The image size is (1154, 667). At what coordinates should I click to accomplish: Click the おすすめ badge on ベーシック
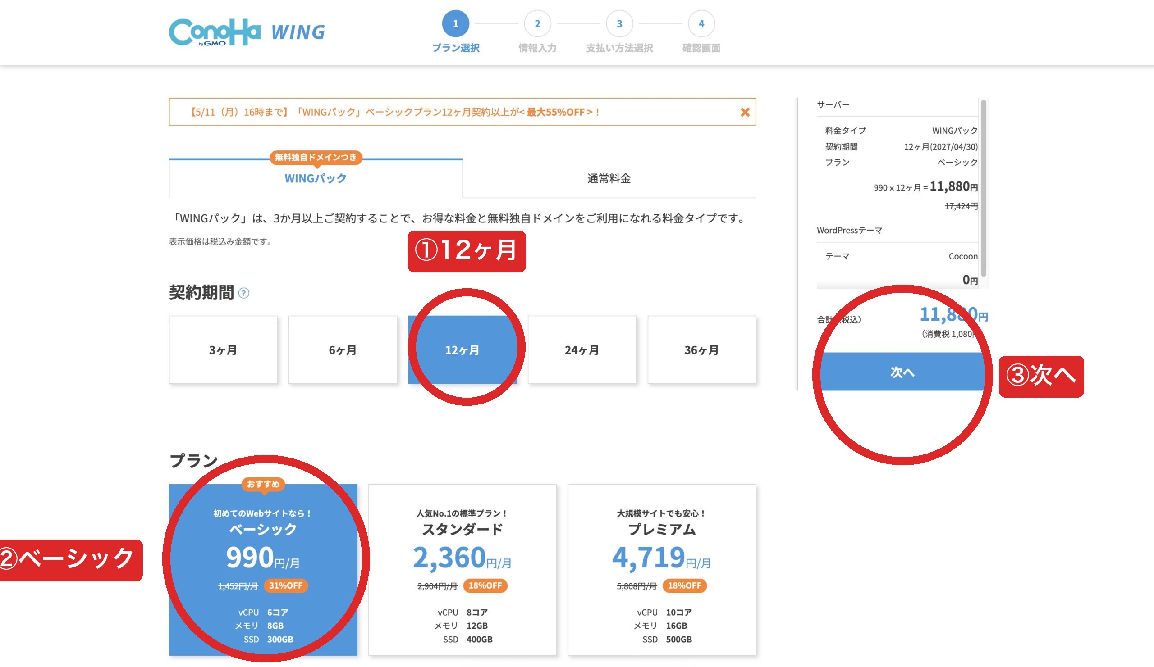coord(263,484)
